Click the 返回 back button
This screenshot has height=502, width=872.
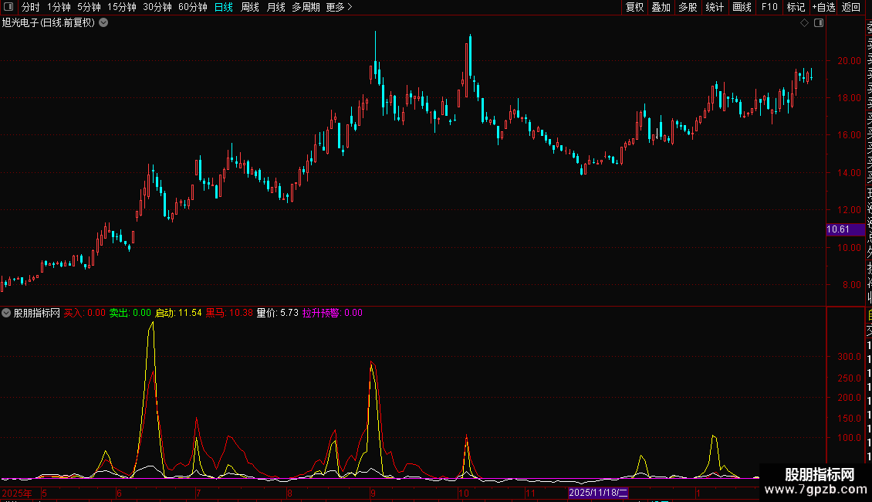click(x=851, y=7)
